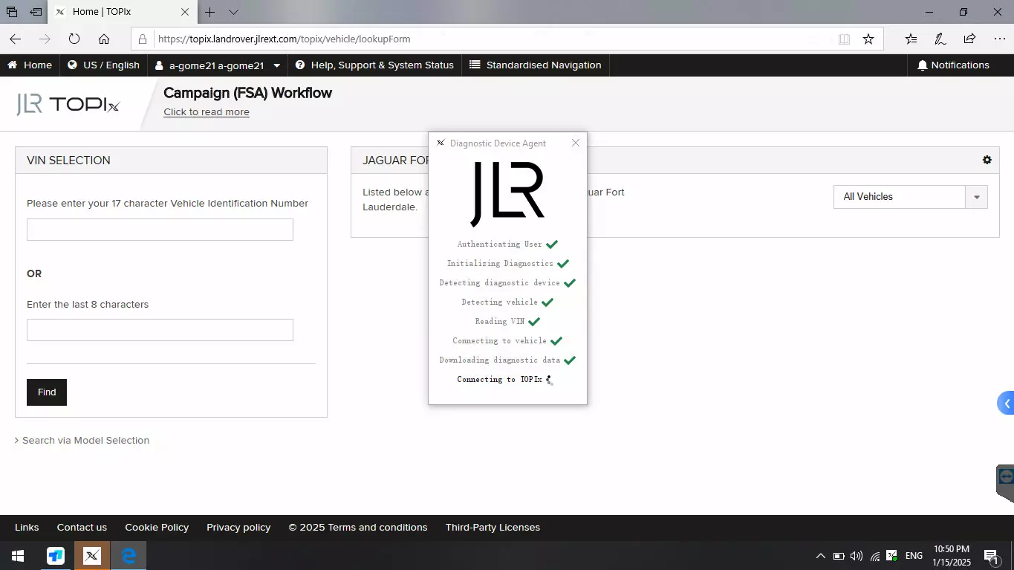Follow the Click to read more link
The width and height of the screenshot is (1014, 570).
[207, 112]
